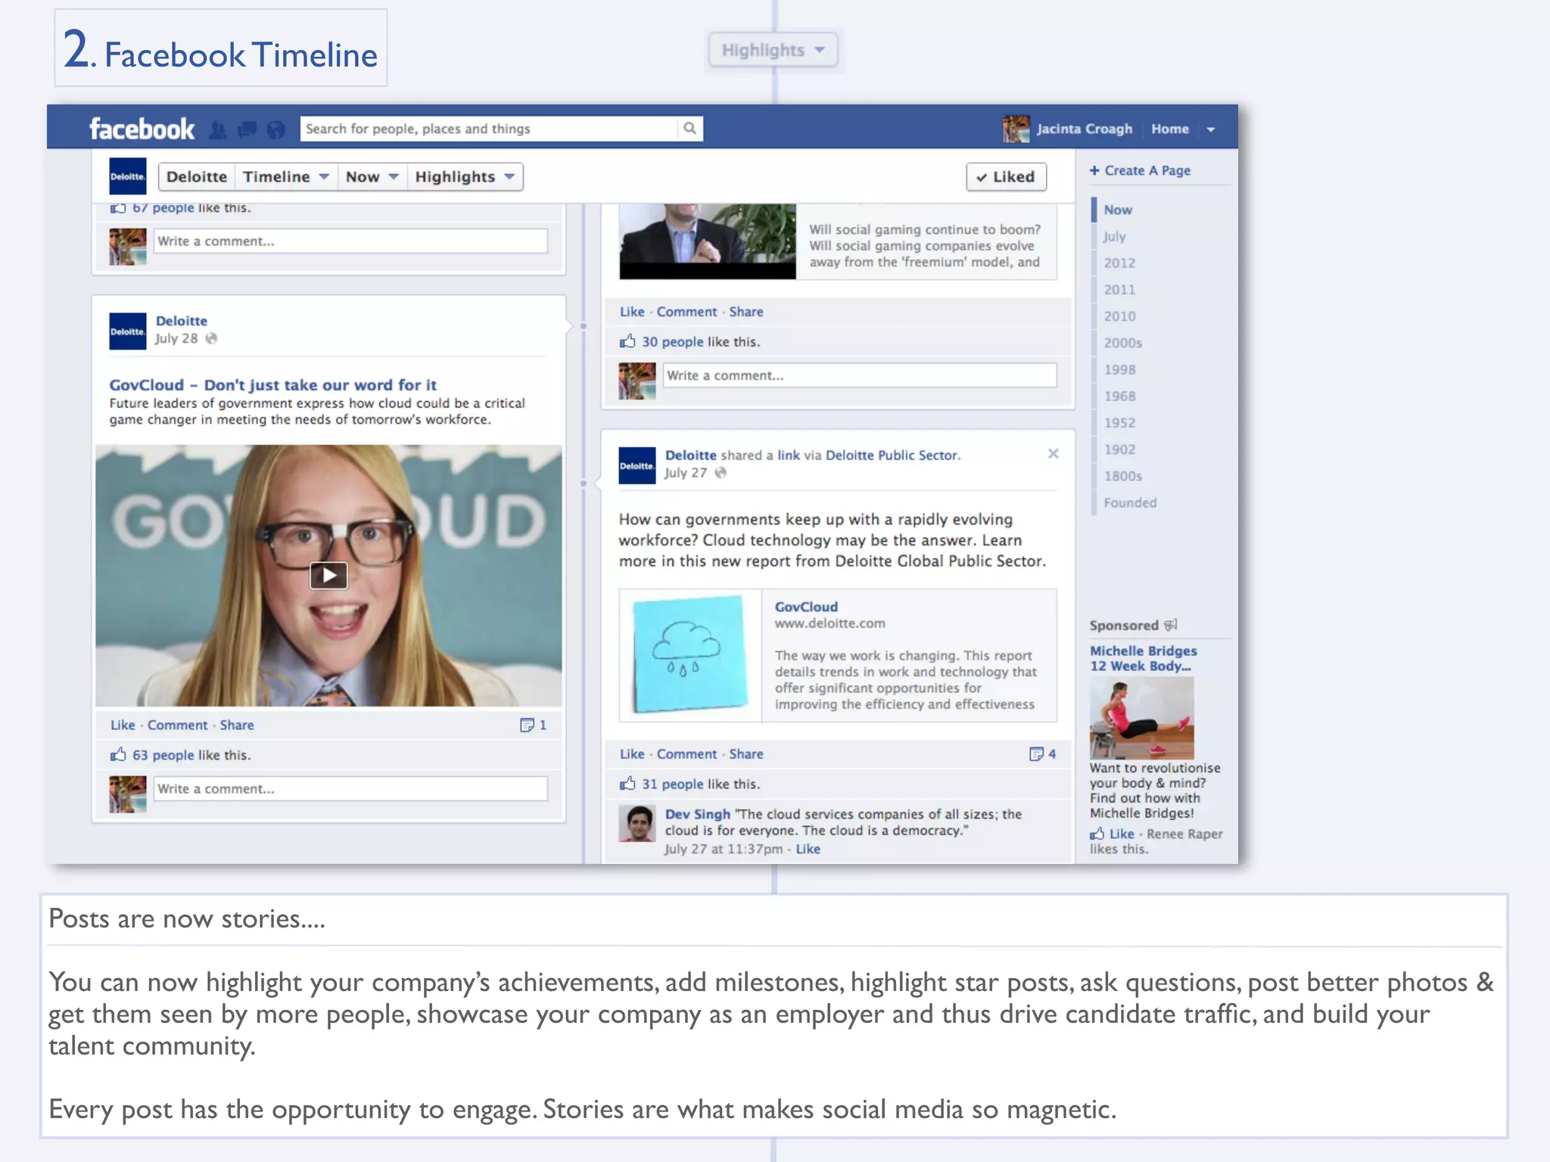Expand the Now dropdown in page header
The image size is (1550, 1162).
coord(372,176)
